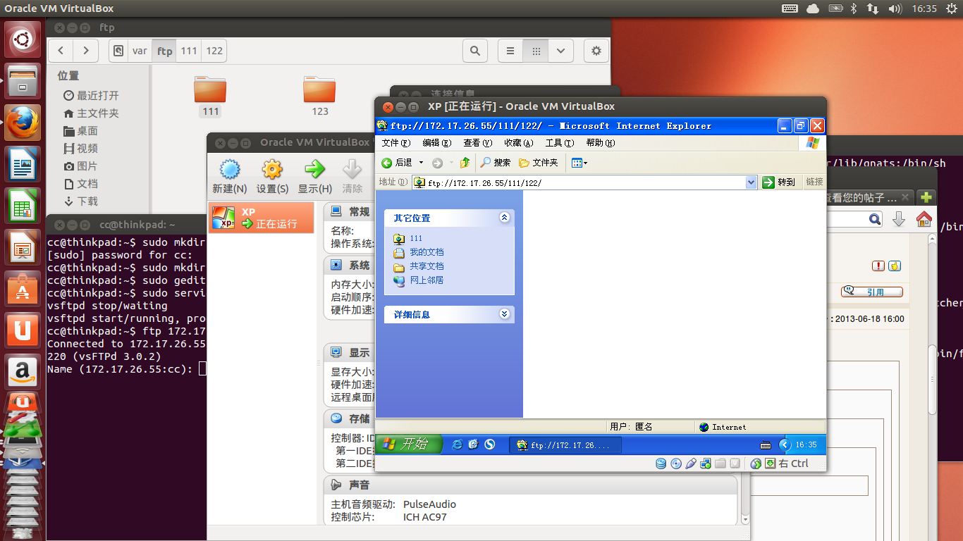
Task: Click 新建(N) in VirtualBox Manager toolbar
Action: [230, 177]
